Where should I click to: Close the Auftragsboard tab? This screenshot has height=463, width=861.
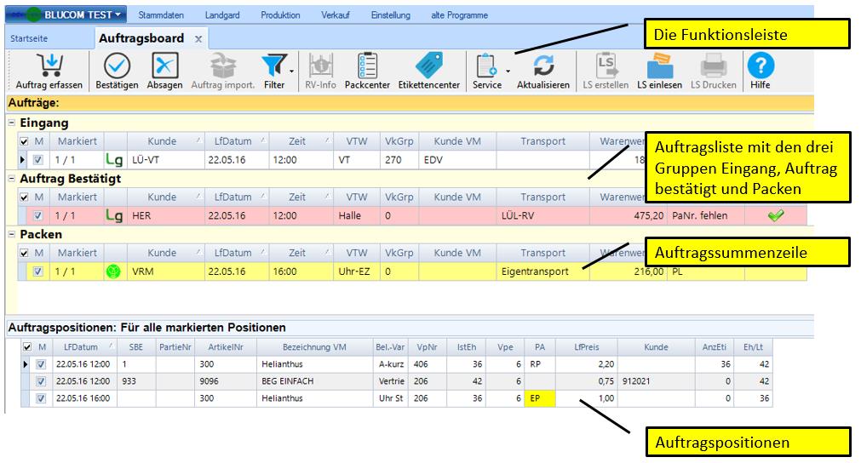pos(198,39)
